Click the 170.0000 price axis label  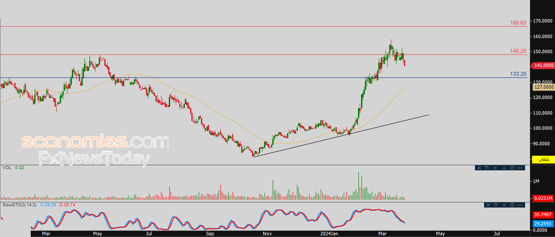click(544, 21)
